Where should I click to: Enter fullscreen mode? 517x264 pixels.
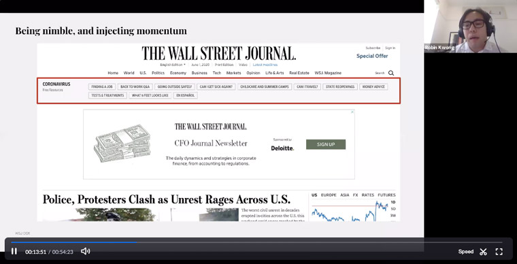pyautogui.click(x=499, y=252)
